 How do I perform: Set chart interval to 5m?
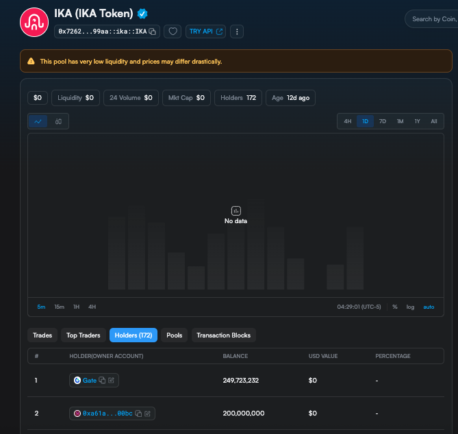(41, 307)
